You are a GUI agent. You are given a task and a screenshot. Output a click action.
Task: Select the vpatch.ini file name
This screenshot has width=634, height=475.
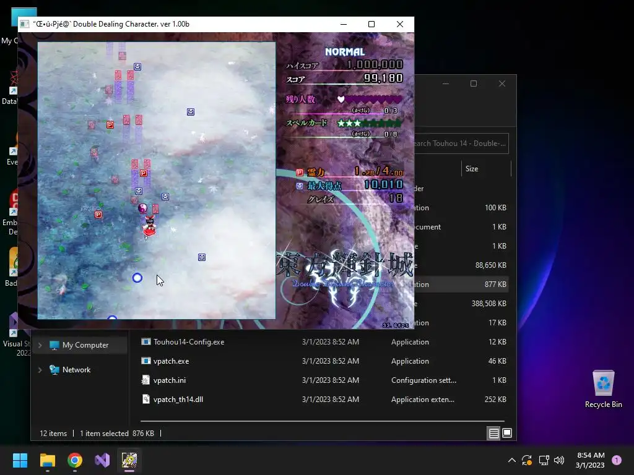tap(170, 380)
